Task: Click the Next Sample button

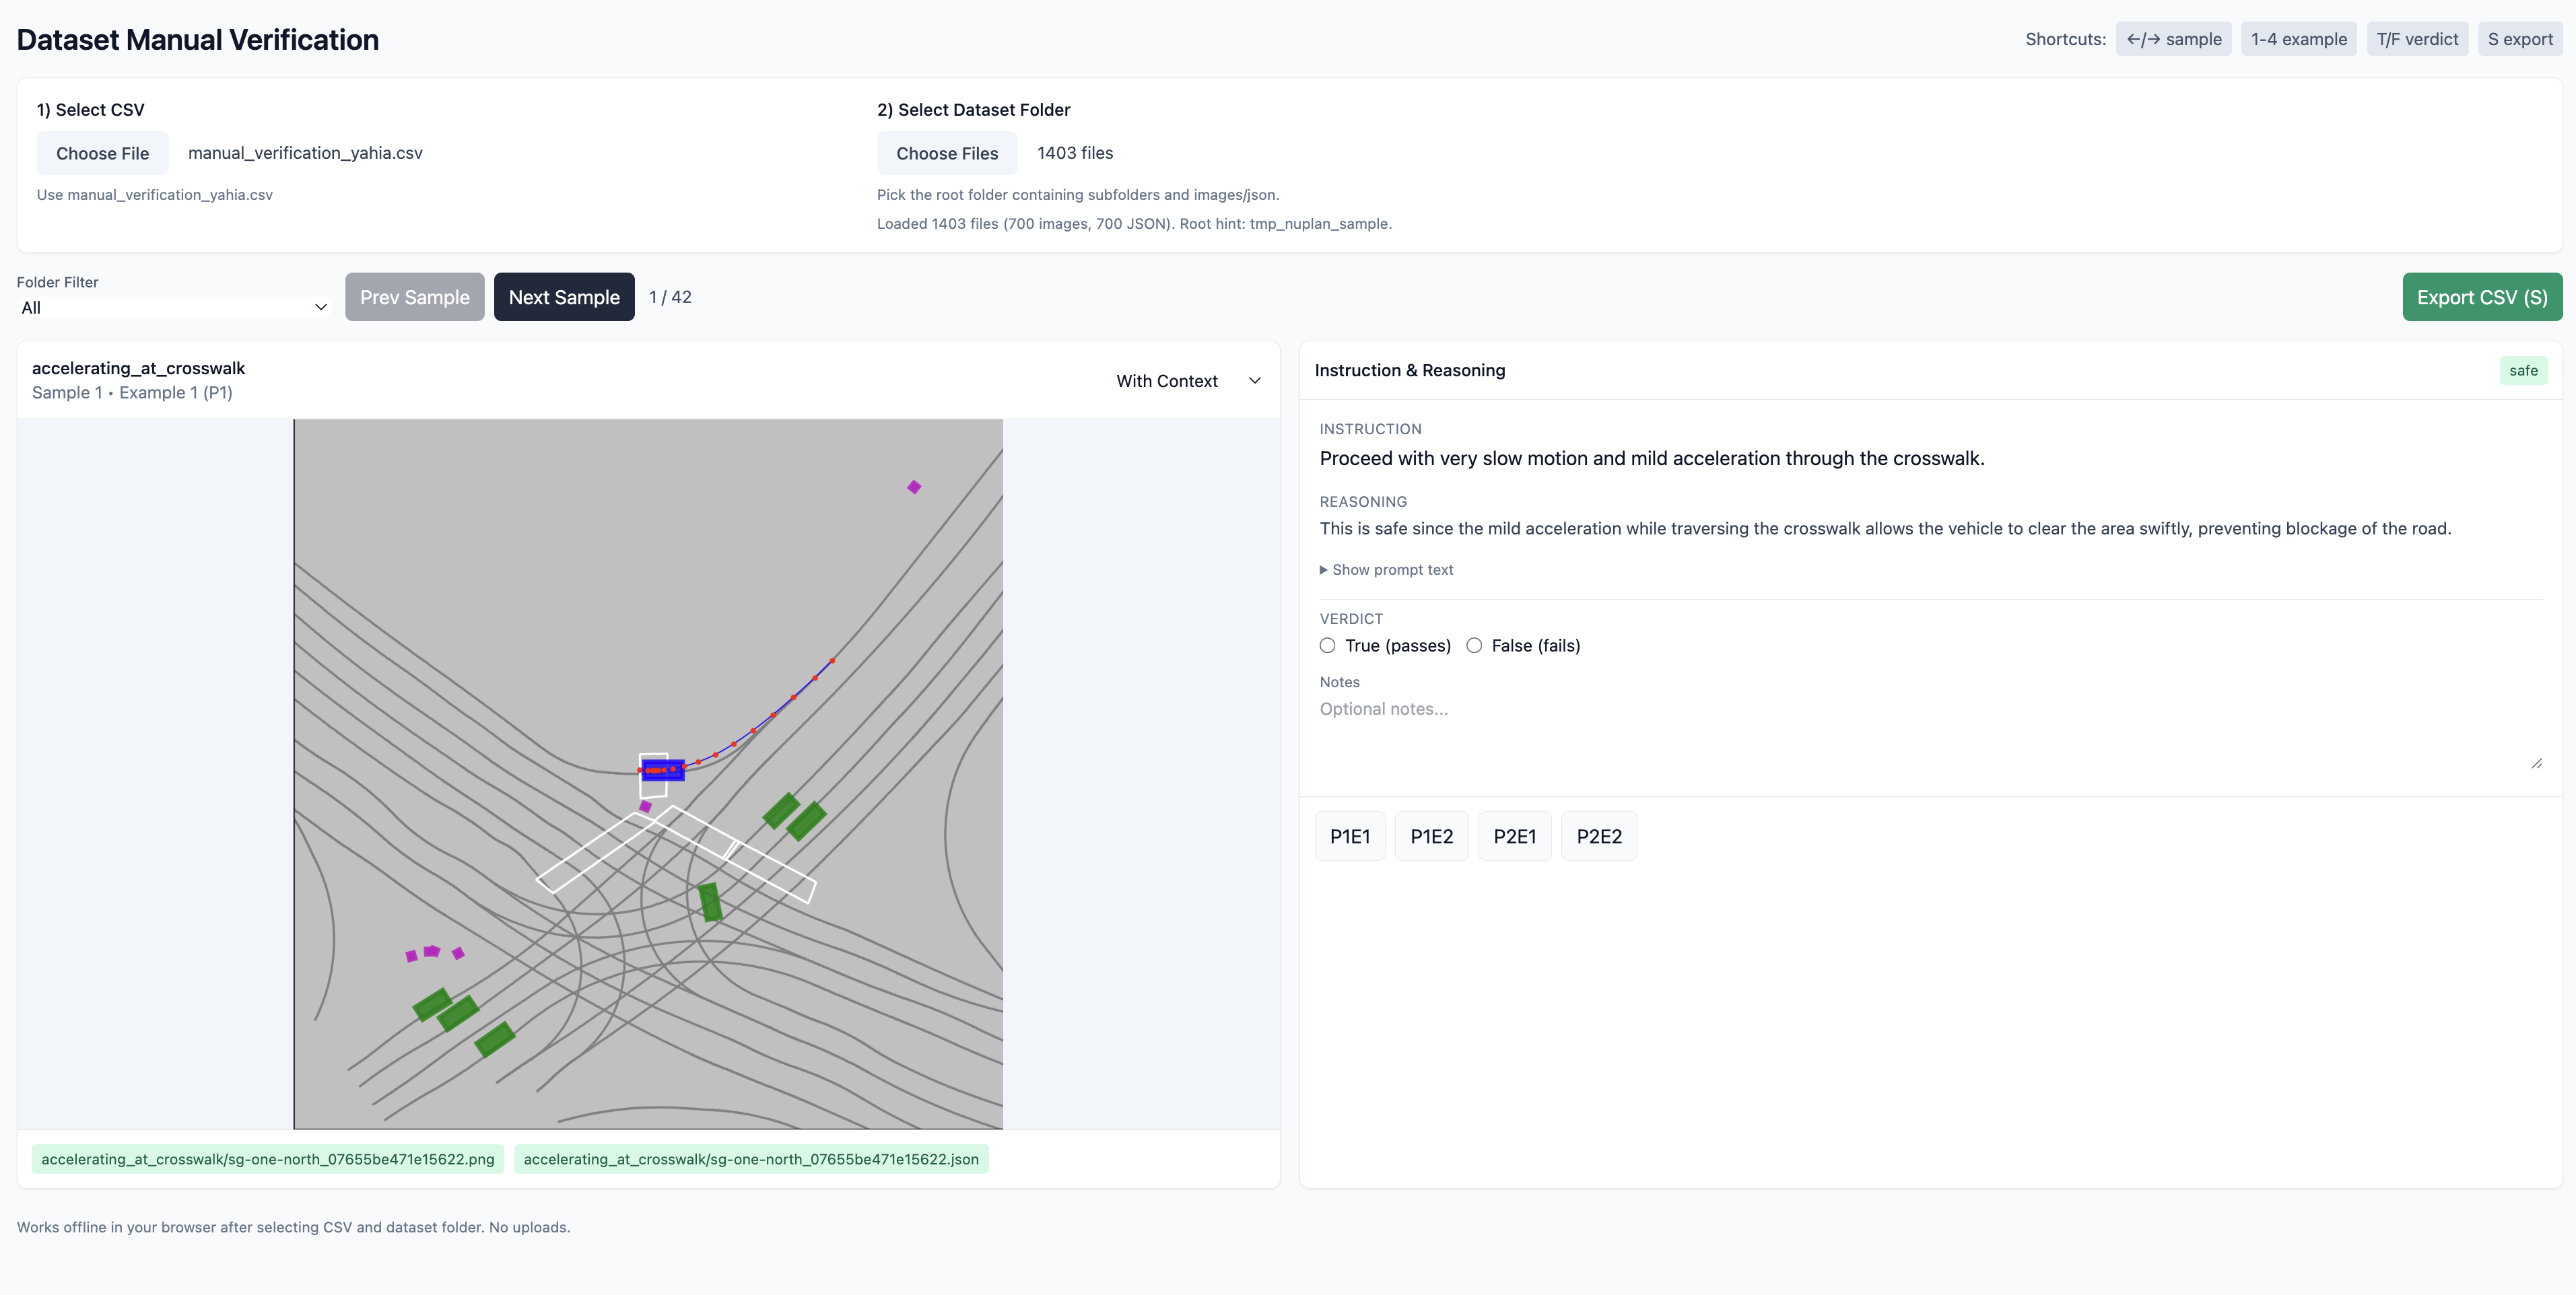Action: [x=564, y=297]
